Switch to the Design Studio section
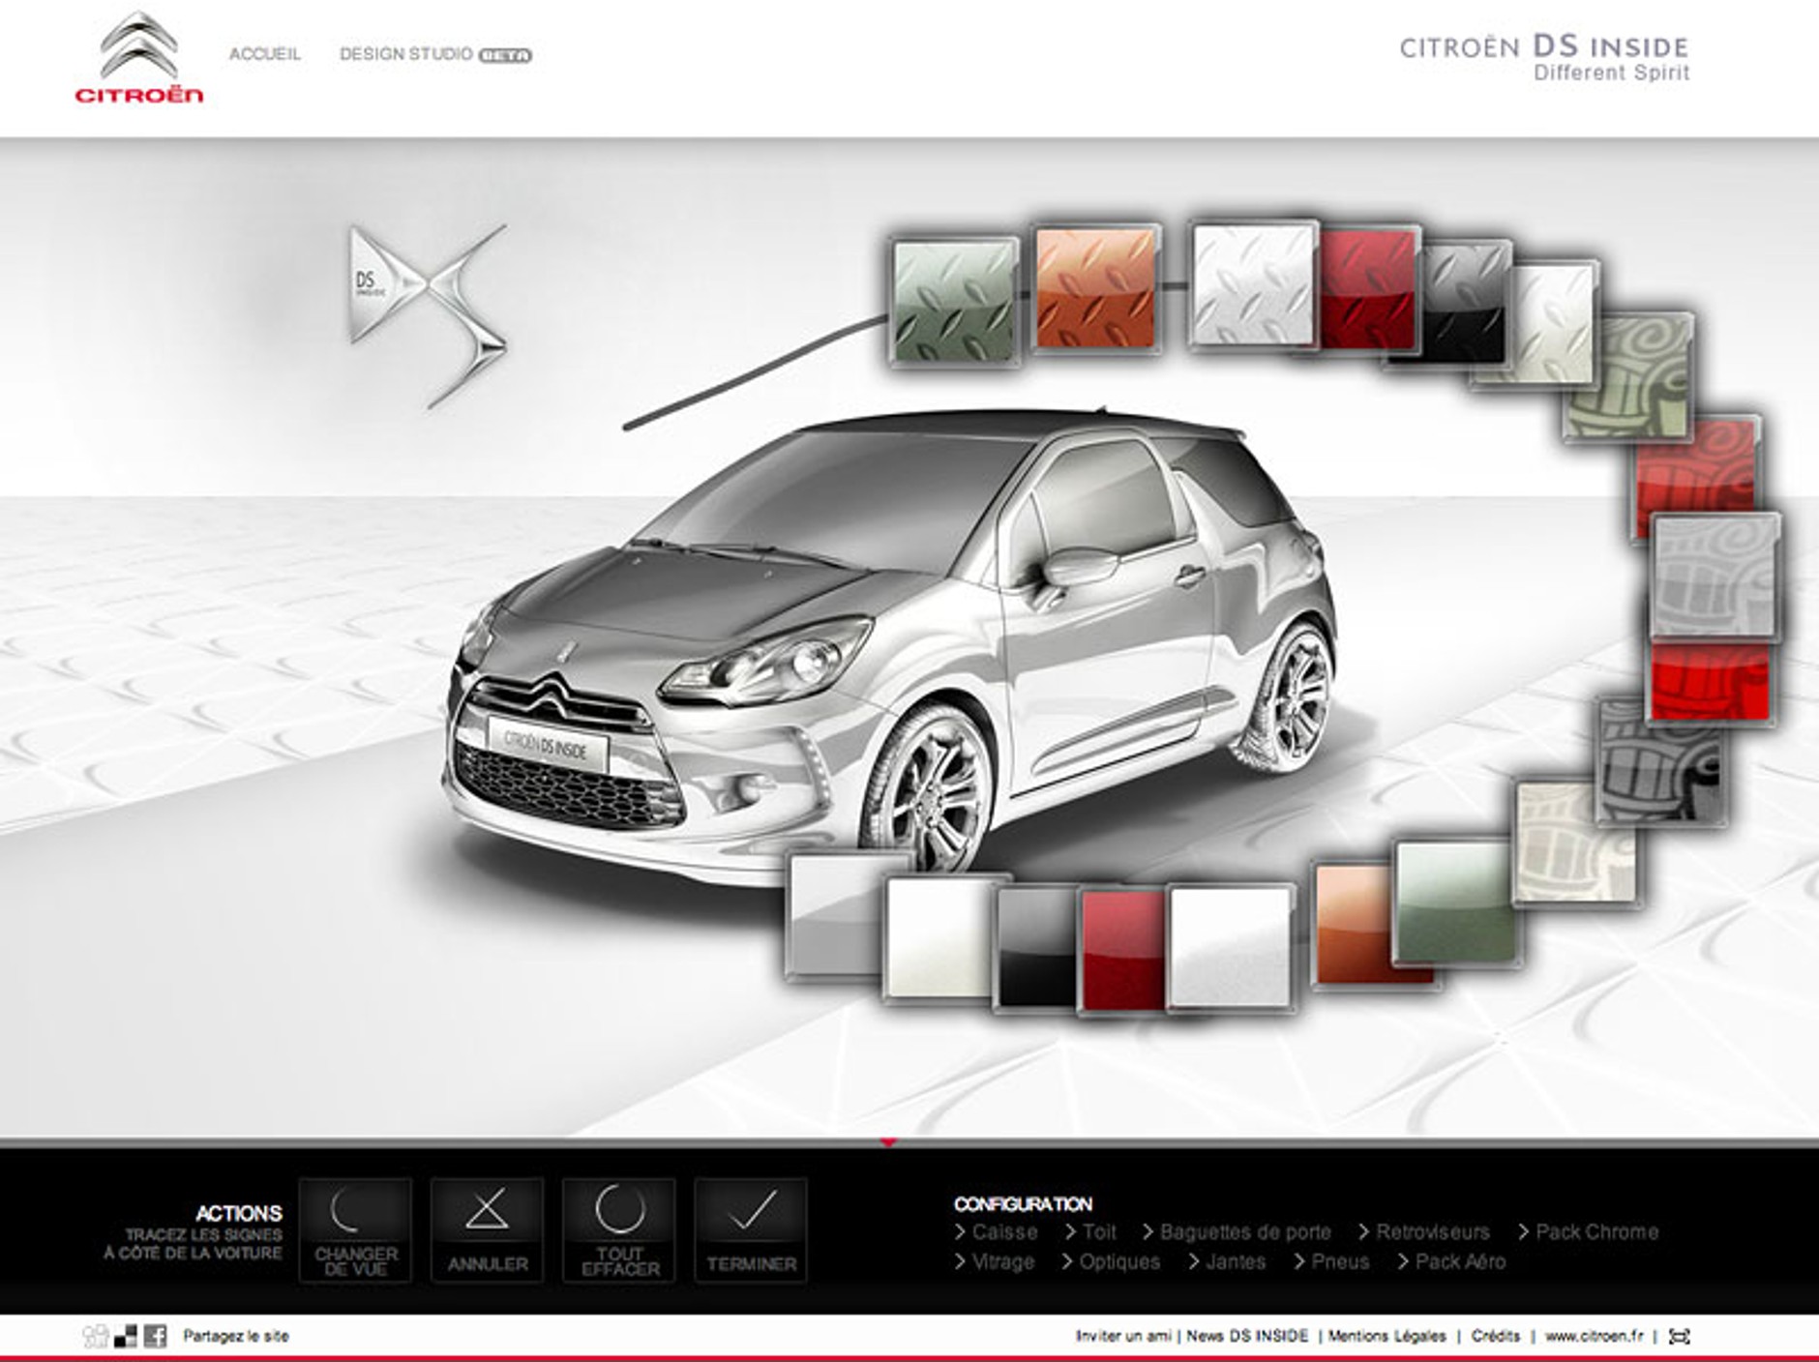The image size is (1819, 1362). (x=404, y=55)
